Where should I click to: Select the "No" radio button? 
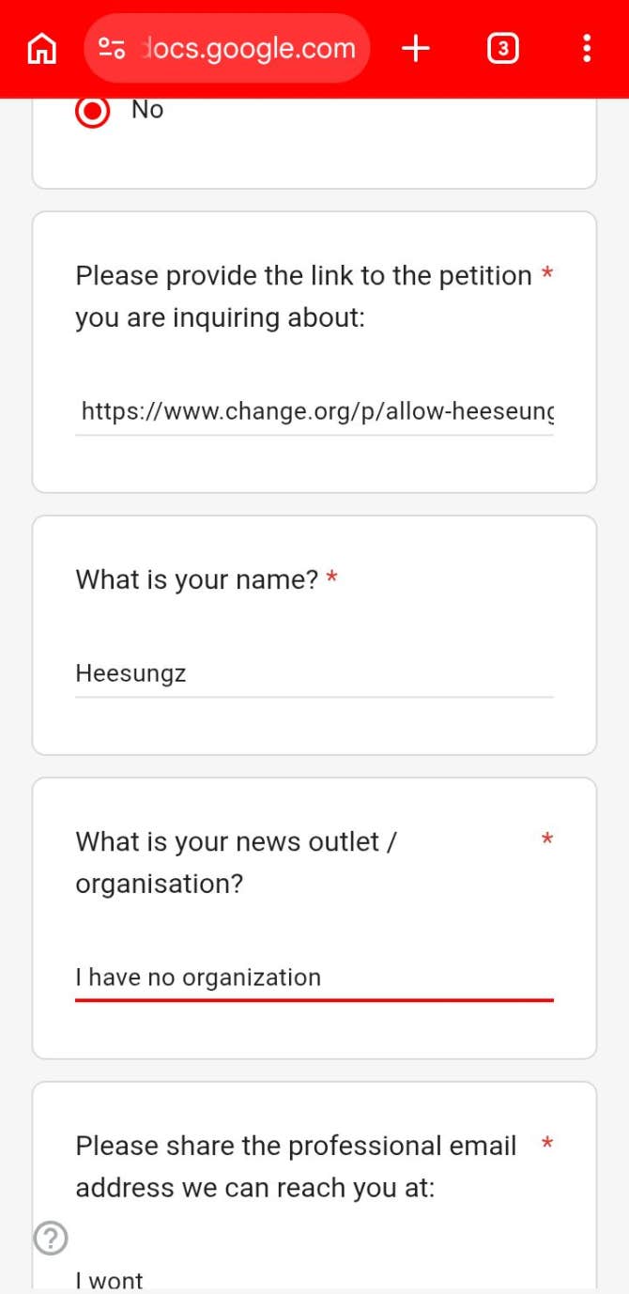[x=93, y=111]
